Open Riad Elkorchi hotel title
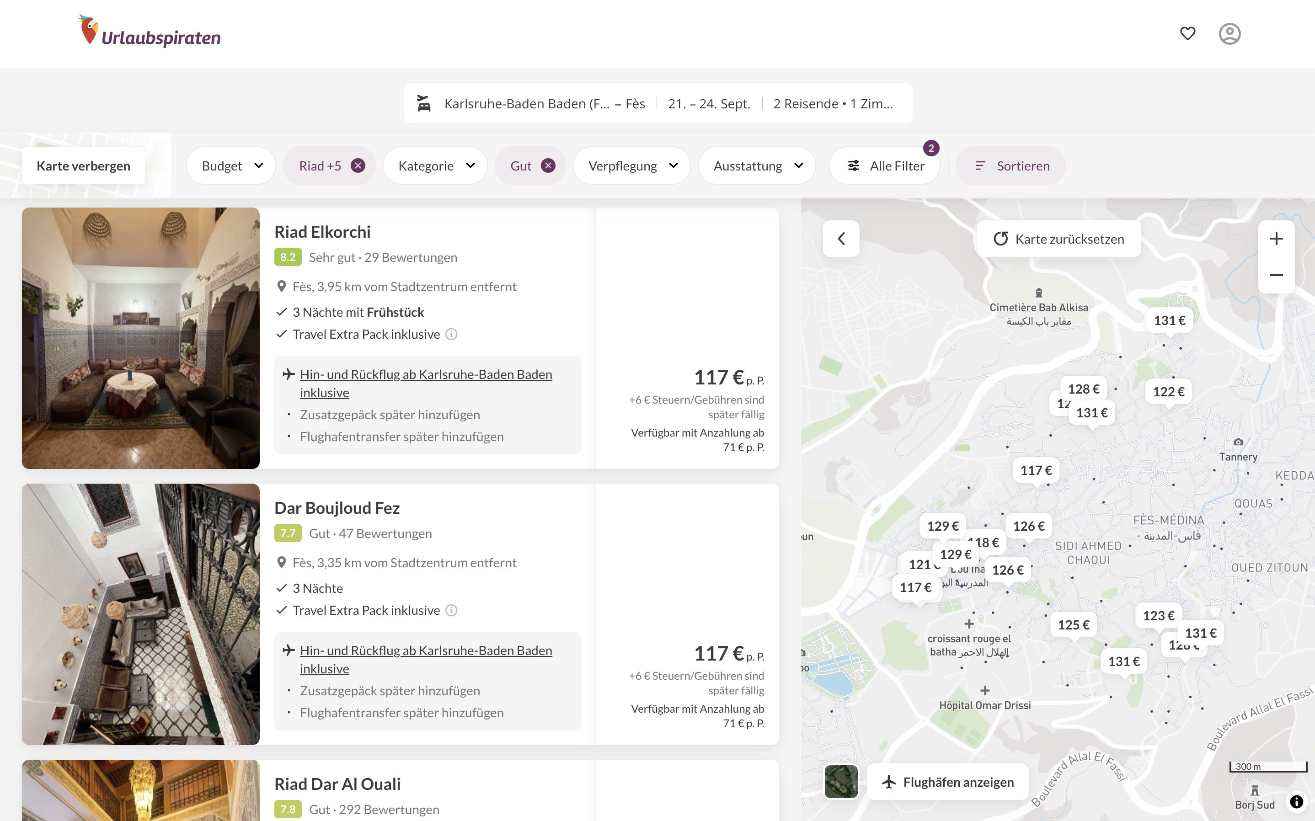1315x821 pixels. [322, 232]
